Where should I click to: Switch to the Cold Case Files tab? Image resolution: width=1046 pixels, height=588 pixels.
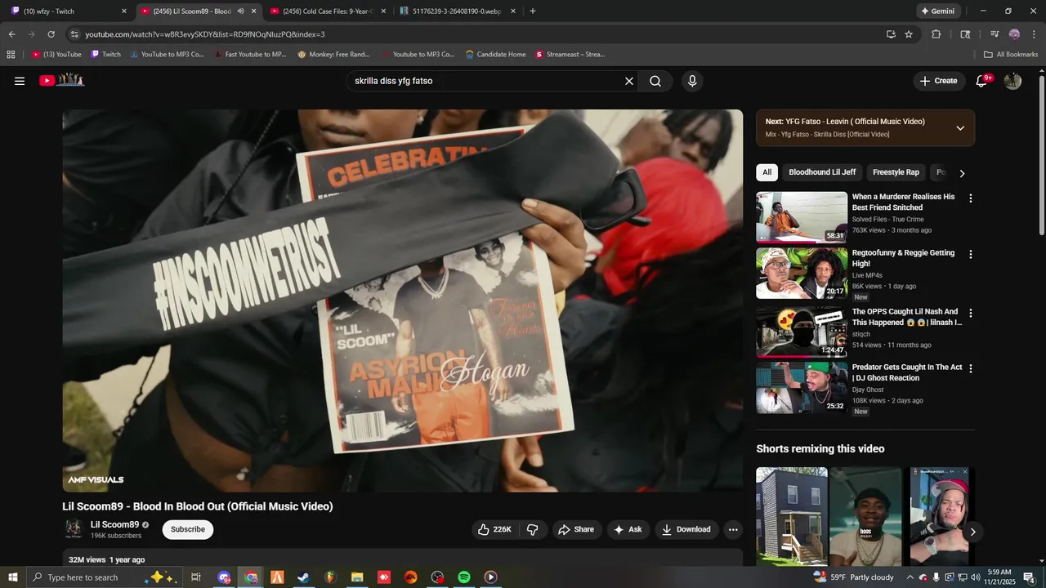[x=327, y=11]
